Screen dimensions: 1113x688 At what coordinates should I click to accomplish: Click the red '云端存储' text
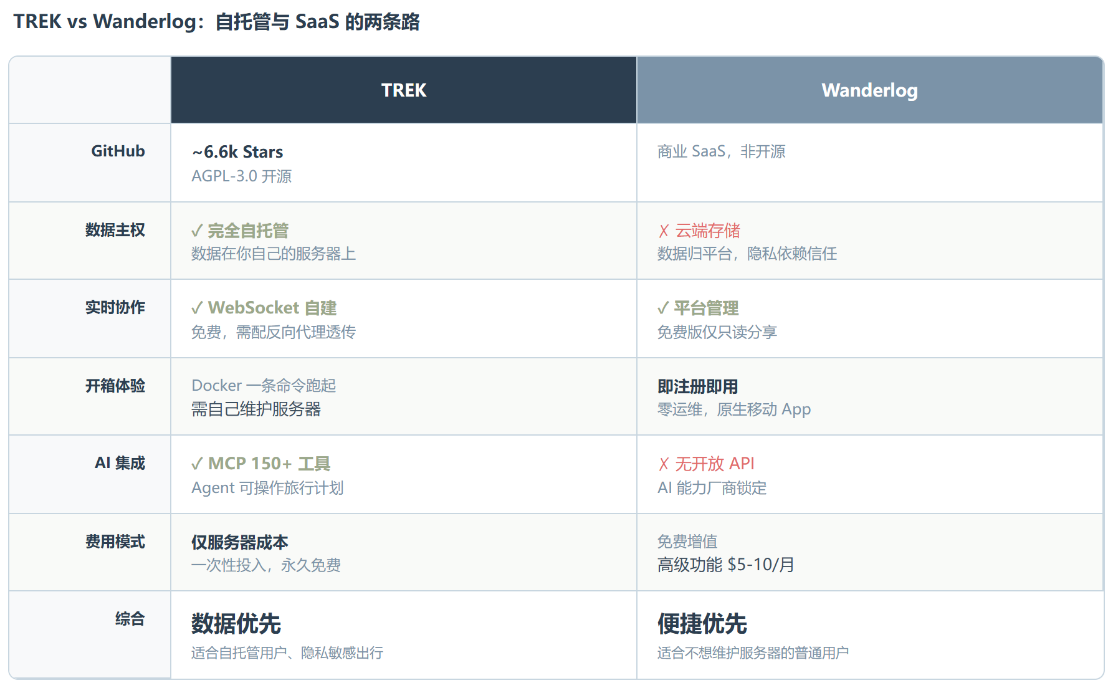pyautogui.click(x=708, y=231)
